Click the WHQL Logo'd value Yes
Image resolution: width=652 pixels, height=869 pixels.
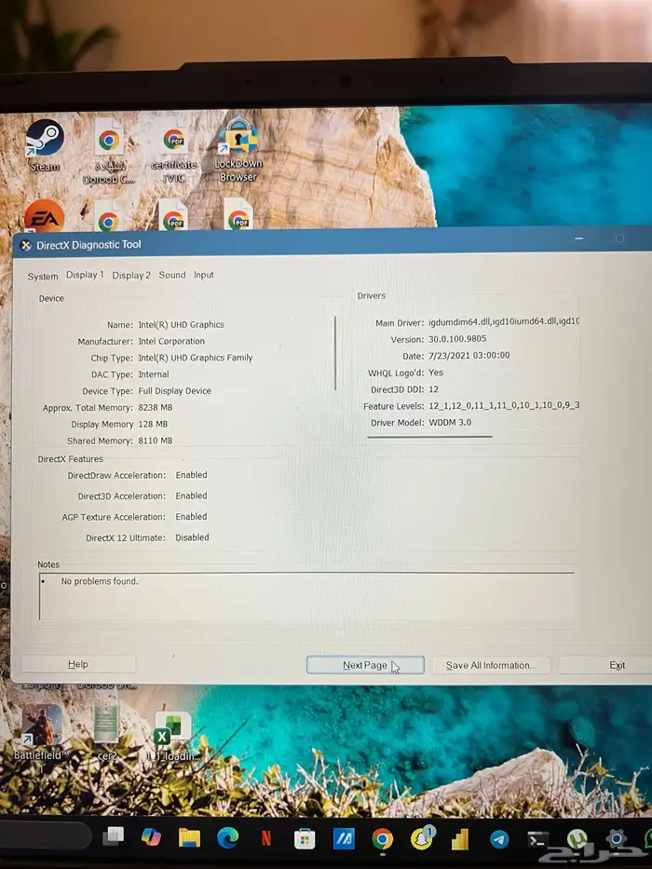point(436,373)
